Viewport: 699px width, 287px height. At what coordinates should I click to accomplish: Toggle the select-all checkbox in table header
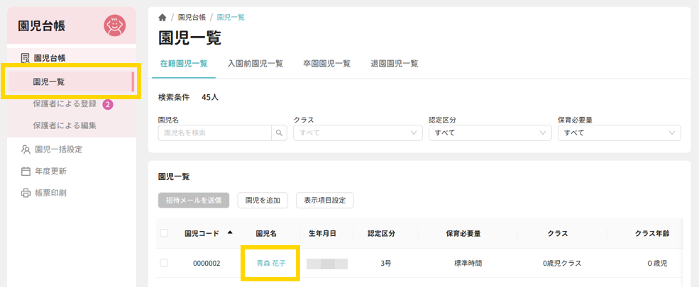pyautogui.click(x=165, y=233)
